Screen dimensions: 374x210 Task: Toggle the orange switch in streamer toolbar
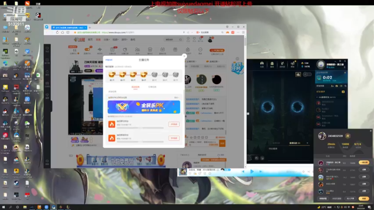point(87,49)
